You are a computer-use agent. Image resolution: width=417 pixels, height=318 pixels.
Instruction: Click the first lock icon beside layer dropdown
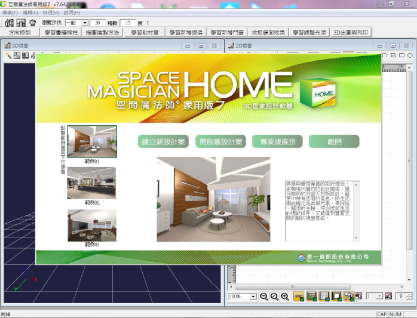358,296
